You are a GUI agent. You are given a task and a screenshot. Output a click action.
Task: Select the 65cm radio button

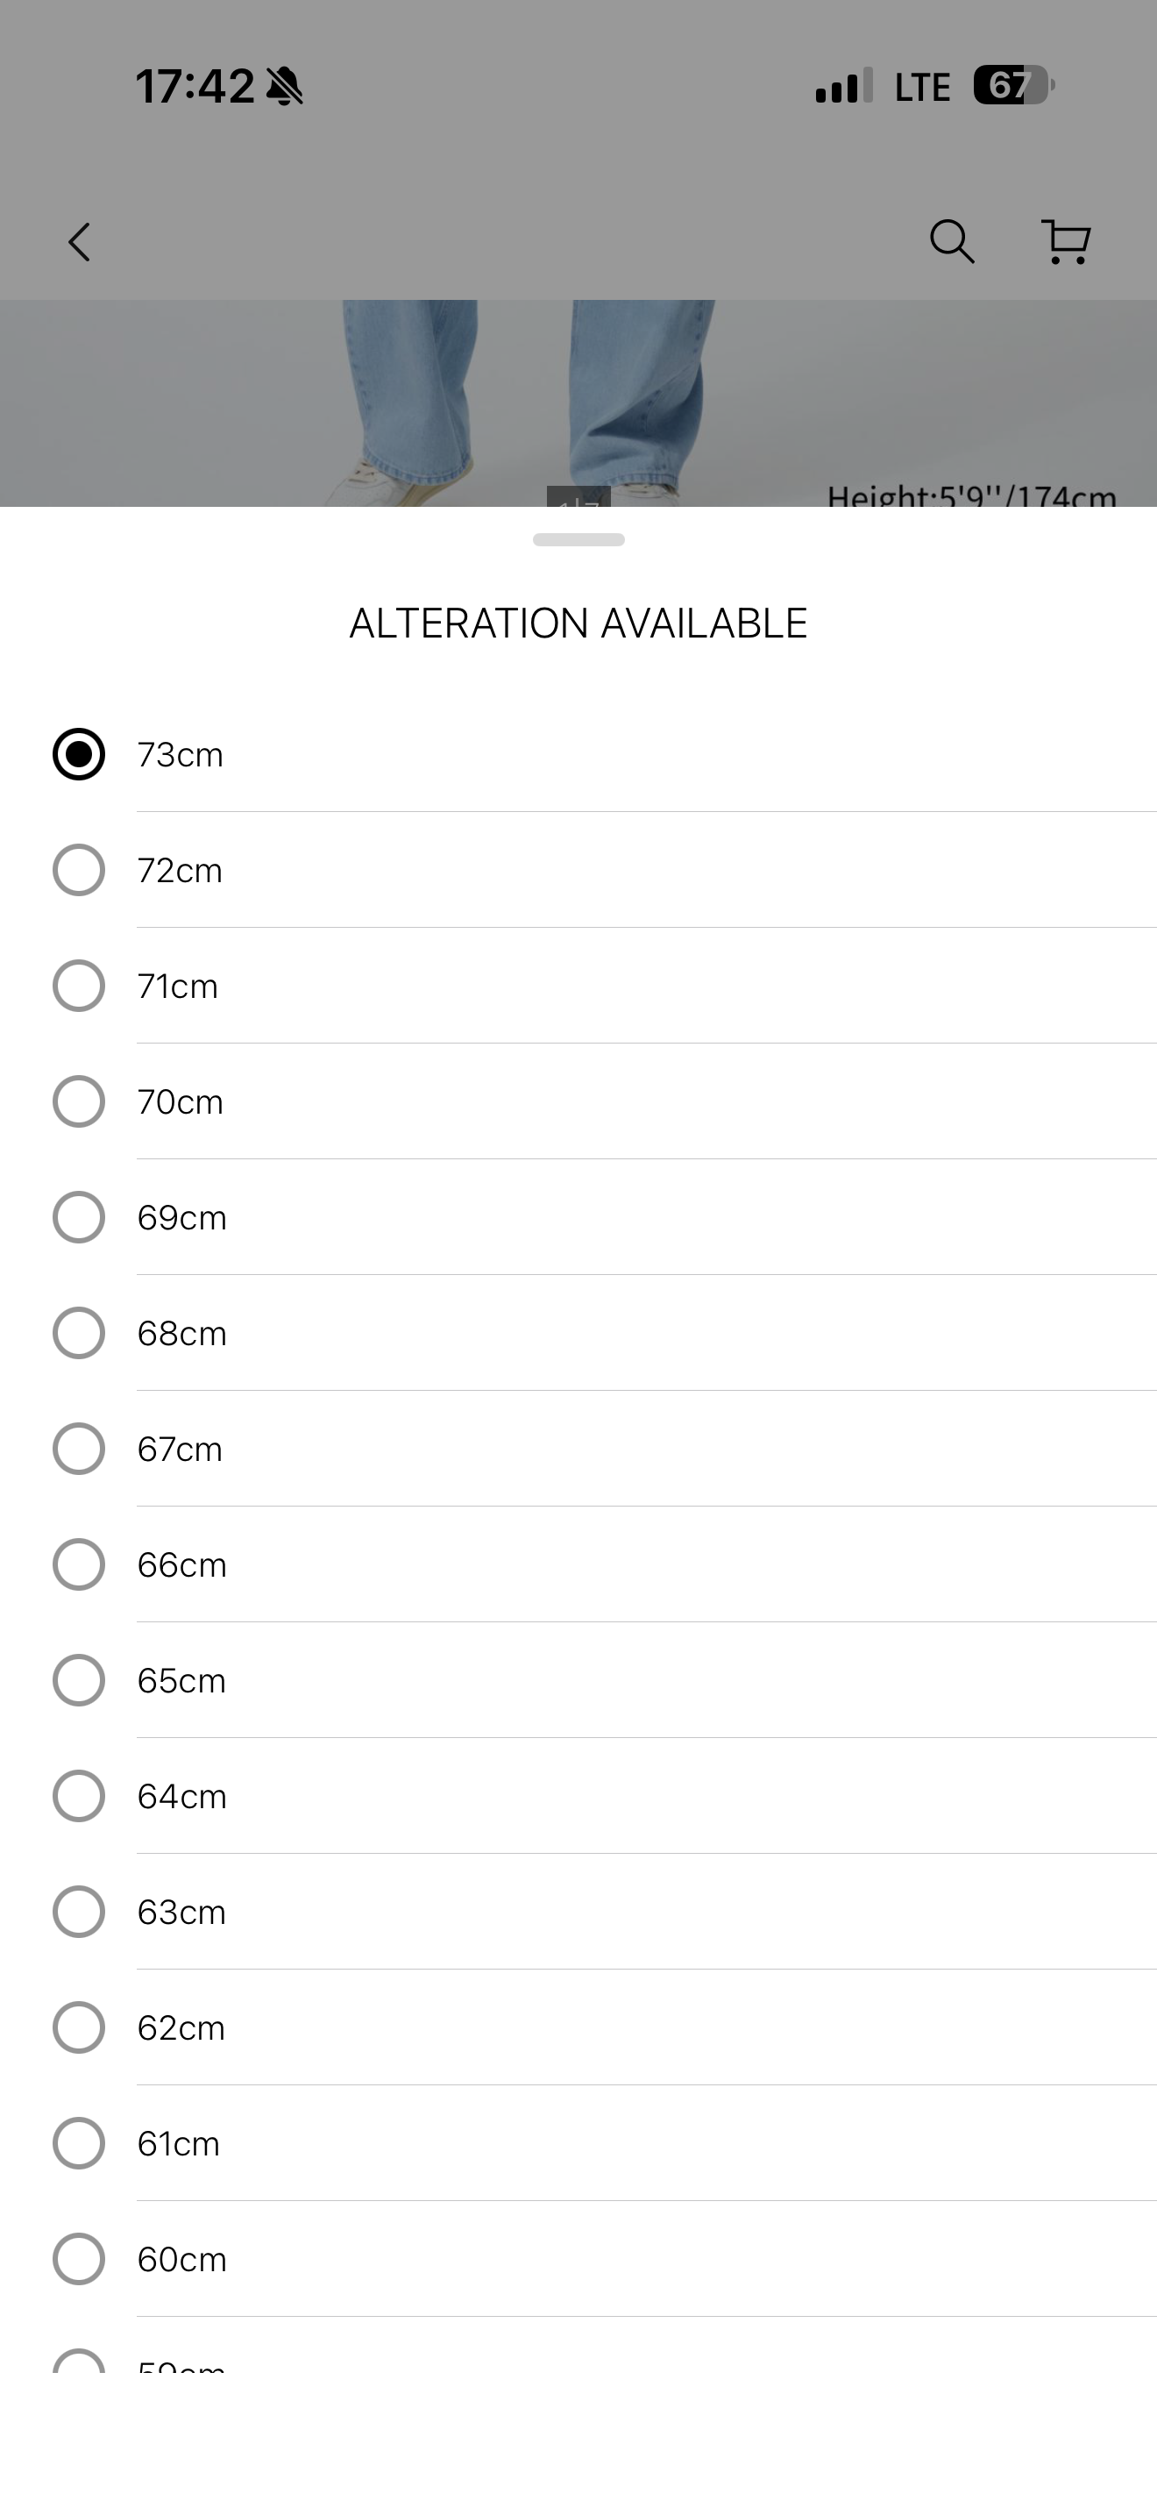coord(79,1680)
